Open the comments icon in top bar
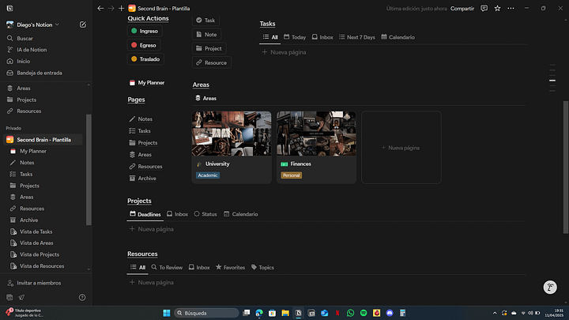 484,9
